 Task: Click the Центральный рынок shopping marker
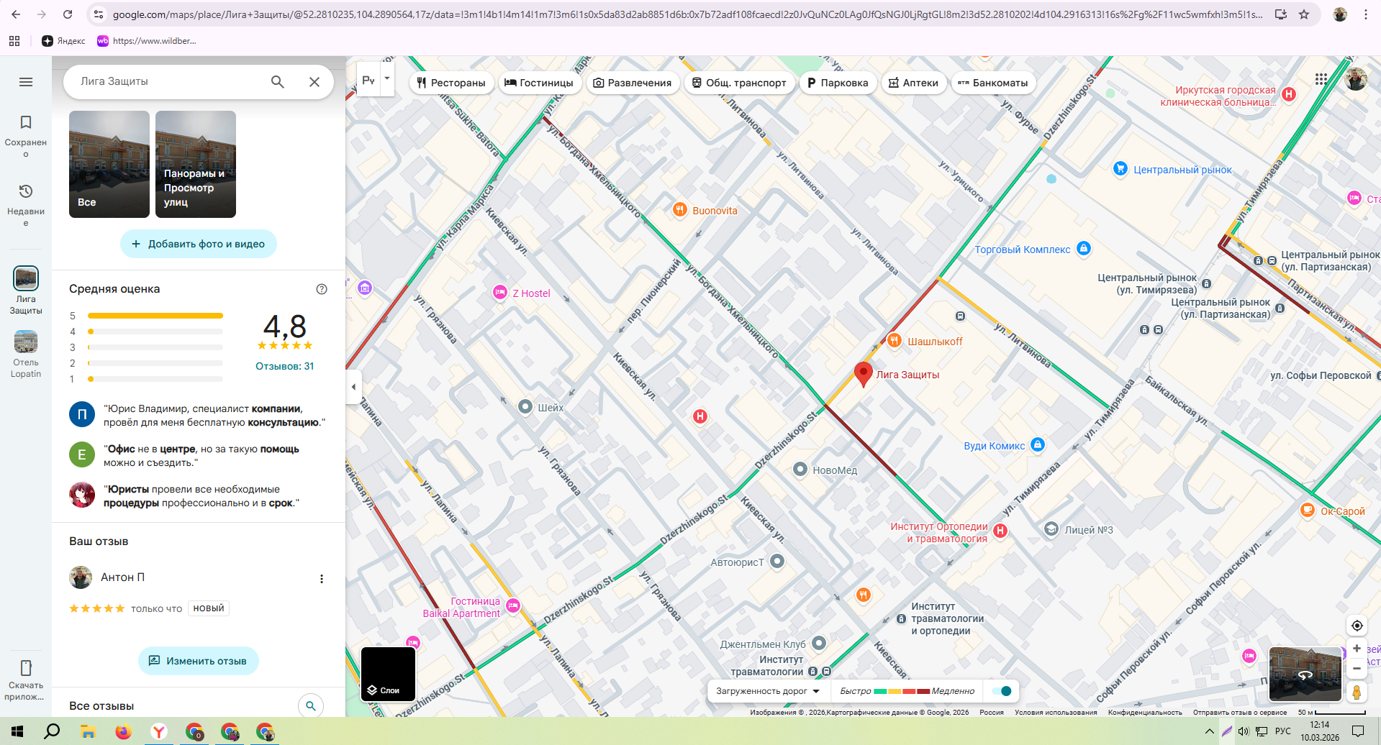pyautogui.click(x=1120, y=169)
